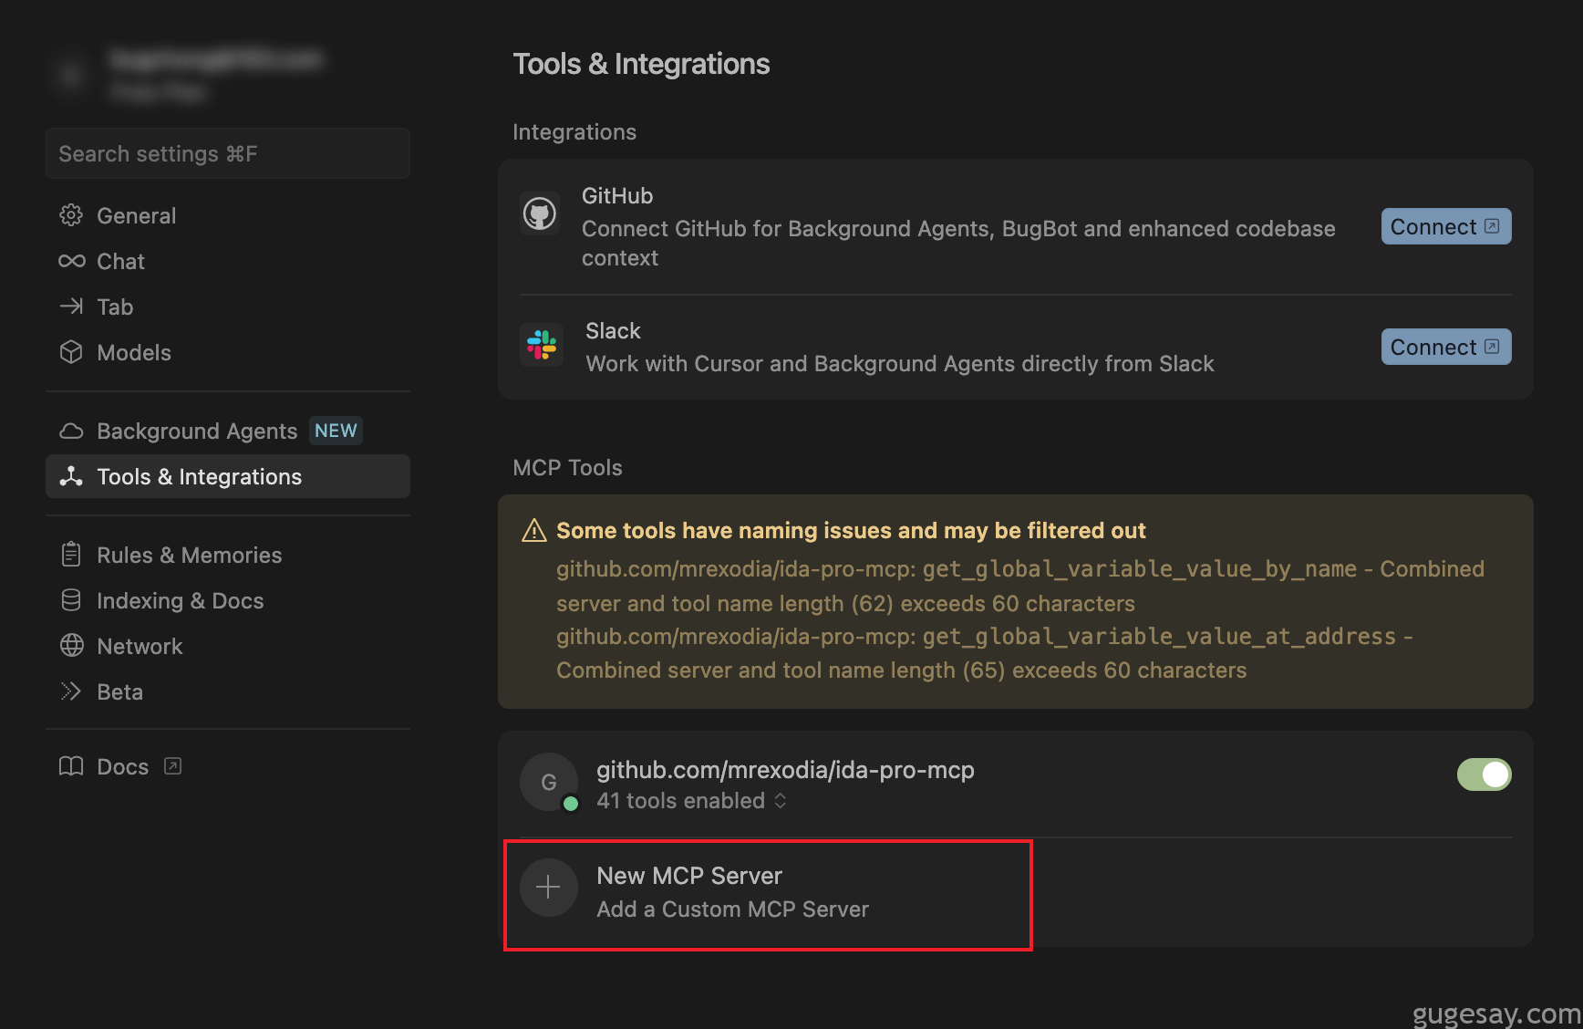1583x1029 pixels.
Task: Click the Slack integration description text
Action: coord(900,364)
